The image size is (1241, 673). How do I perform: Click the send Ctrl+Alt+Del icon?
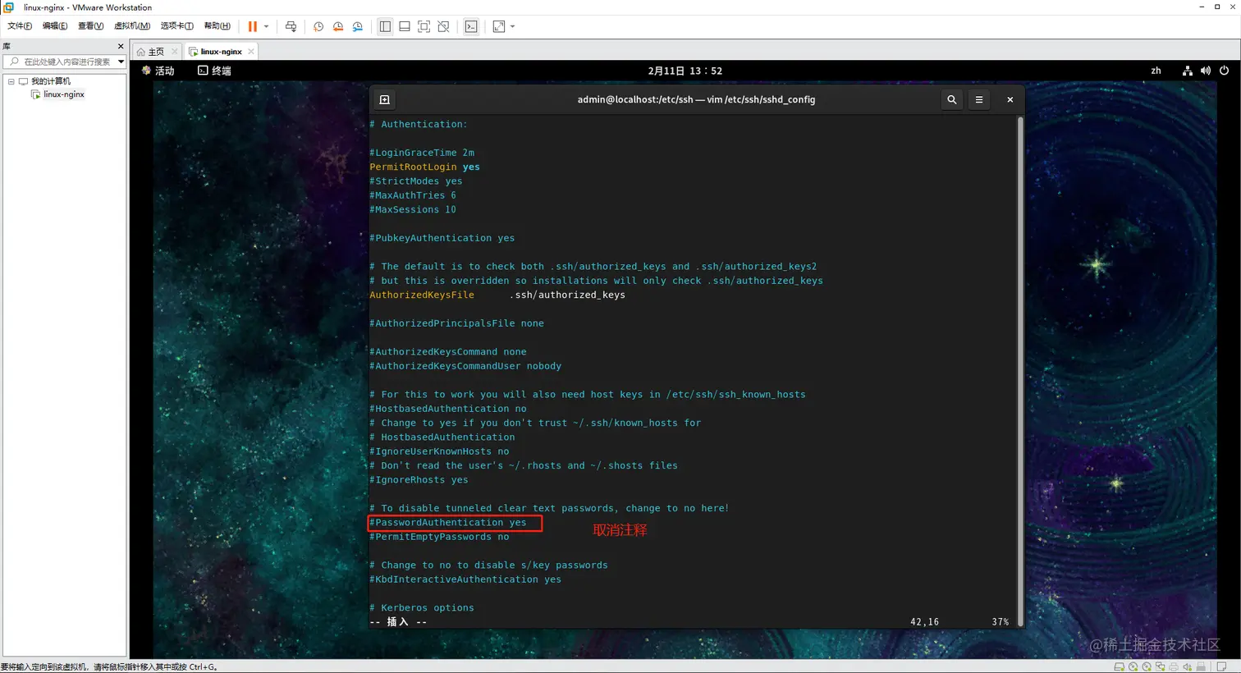point(291,26)
